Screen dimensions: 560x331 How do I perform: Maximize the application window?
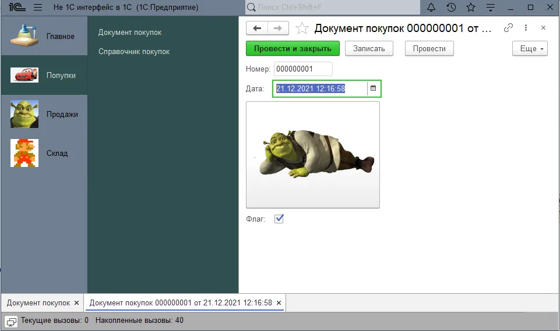530,7
